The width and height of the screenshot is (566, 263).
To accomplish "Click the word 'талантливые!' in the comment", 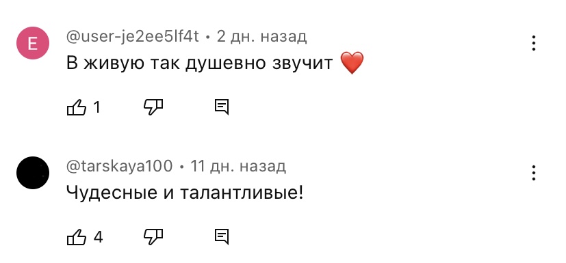I will click(x=242, y=193).
